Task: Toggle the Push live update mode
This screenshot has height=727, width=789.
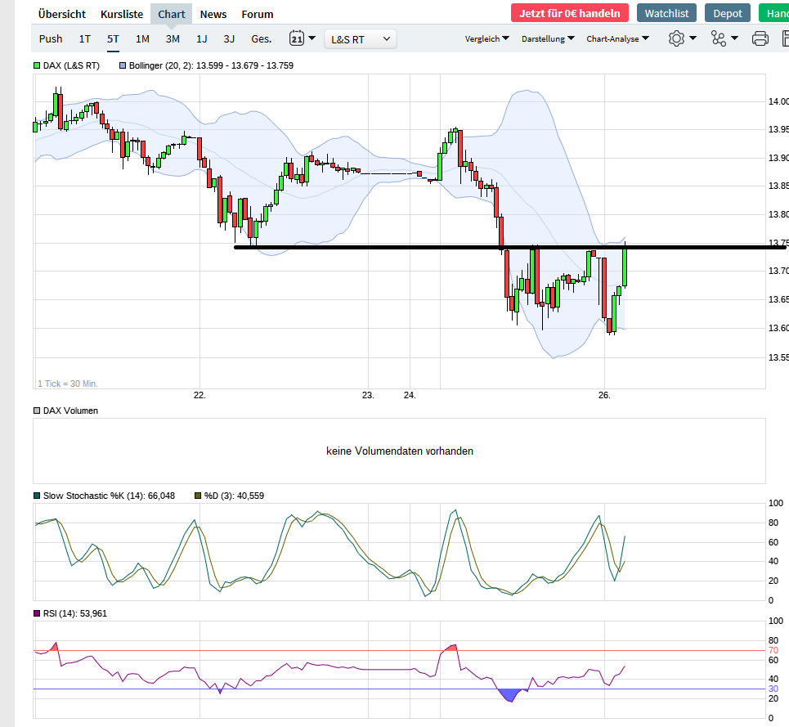Action: tap(50, 38)
